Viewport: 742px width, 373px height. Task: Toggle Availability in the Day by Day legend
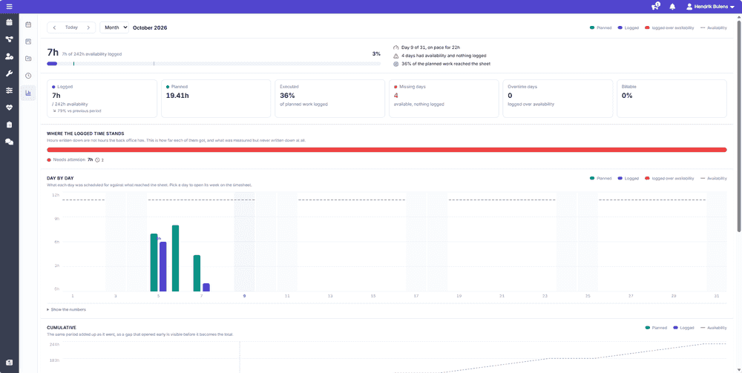(x=714, y=178)
